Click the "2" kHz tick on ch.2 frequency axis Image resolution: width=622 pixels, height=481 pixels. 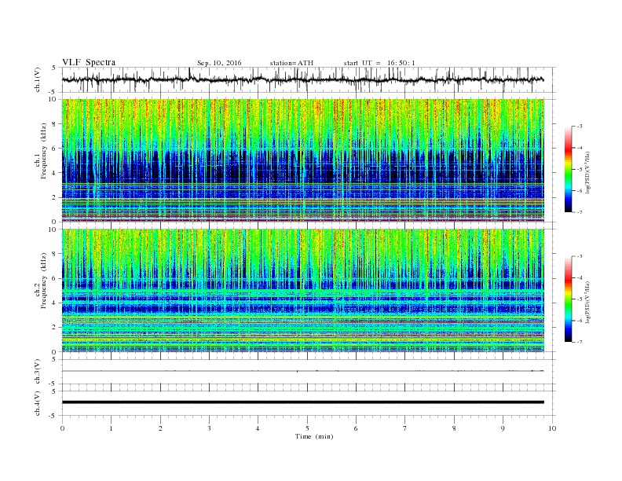54,328
